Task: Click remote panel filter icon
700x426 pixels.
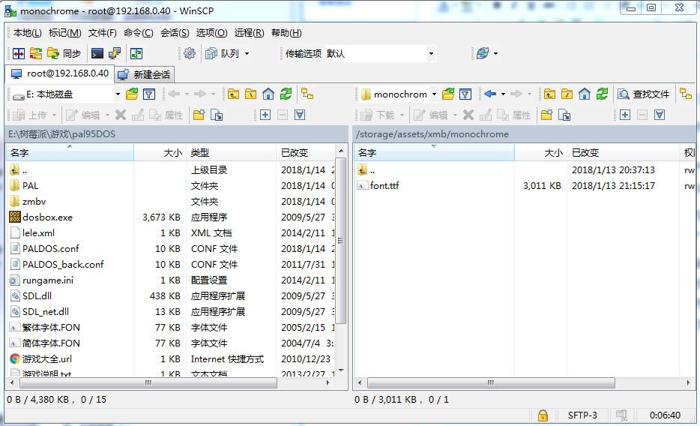Action: (465, 94)
